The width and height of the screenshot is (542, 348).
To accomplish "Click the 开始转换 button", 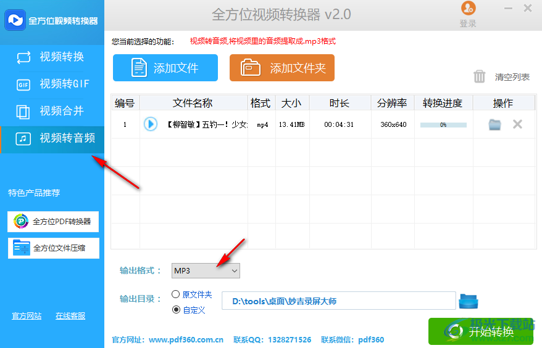I will [481, 331].
